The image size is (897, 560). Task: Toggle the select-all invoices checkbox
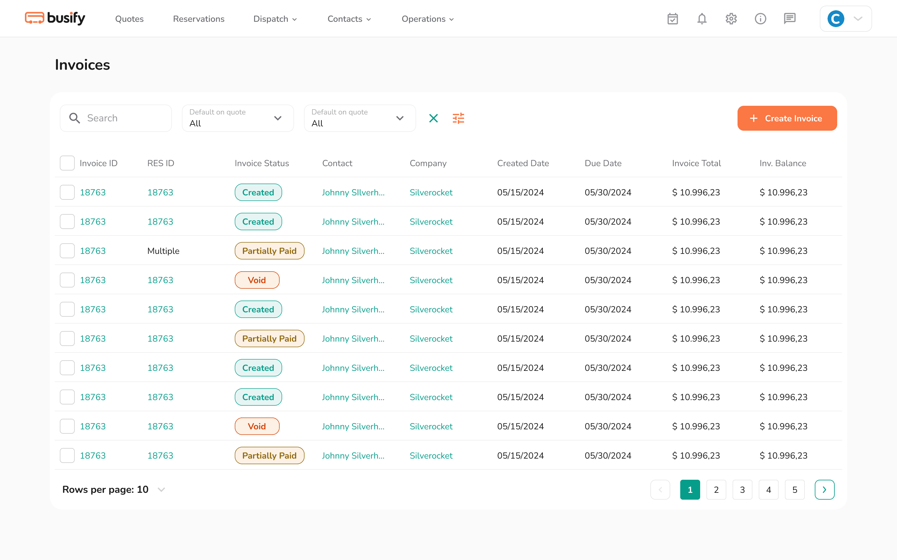(x=67, y=163)
